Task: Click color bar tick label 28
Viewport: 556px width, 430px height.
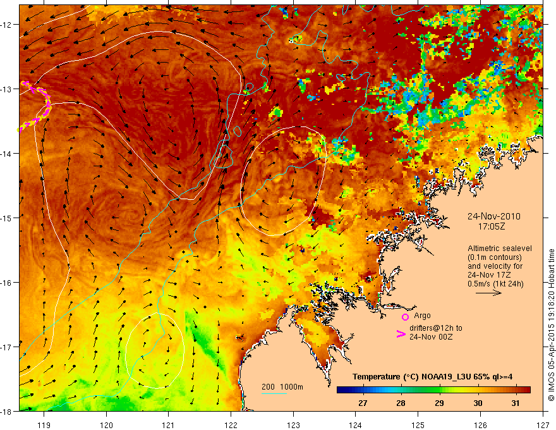Action: pyautogui.click(x=401, y=403)
